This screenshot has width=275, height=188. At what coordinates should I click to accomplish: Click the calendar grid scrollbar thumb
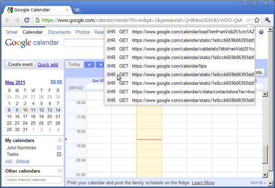(x=265, y=154)
